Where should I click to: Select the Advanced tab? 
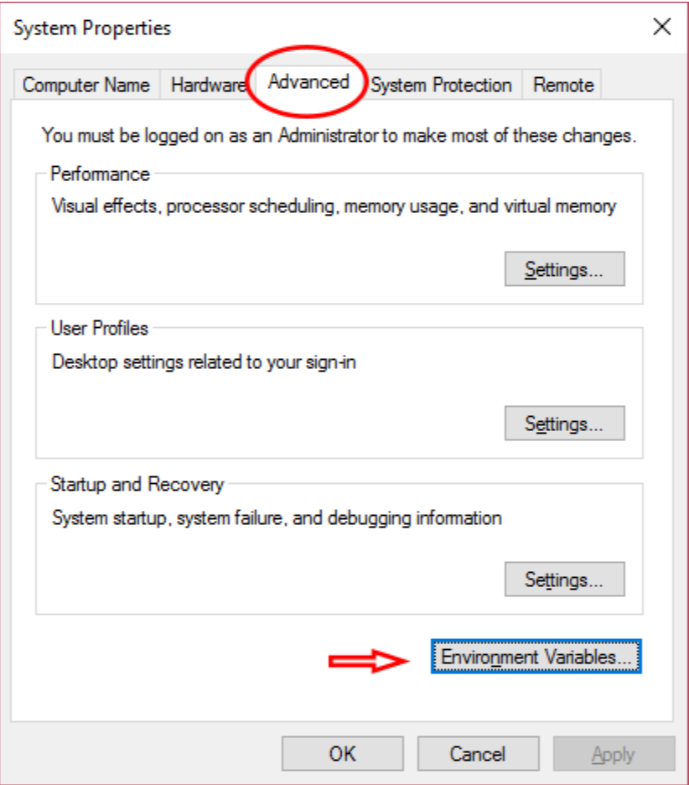(308, 82)
